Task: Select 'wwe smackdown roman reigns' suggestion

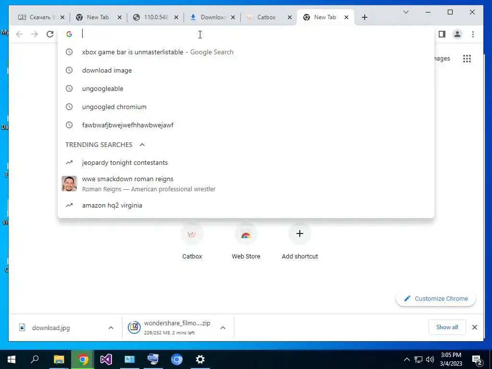Action: 246,184
